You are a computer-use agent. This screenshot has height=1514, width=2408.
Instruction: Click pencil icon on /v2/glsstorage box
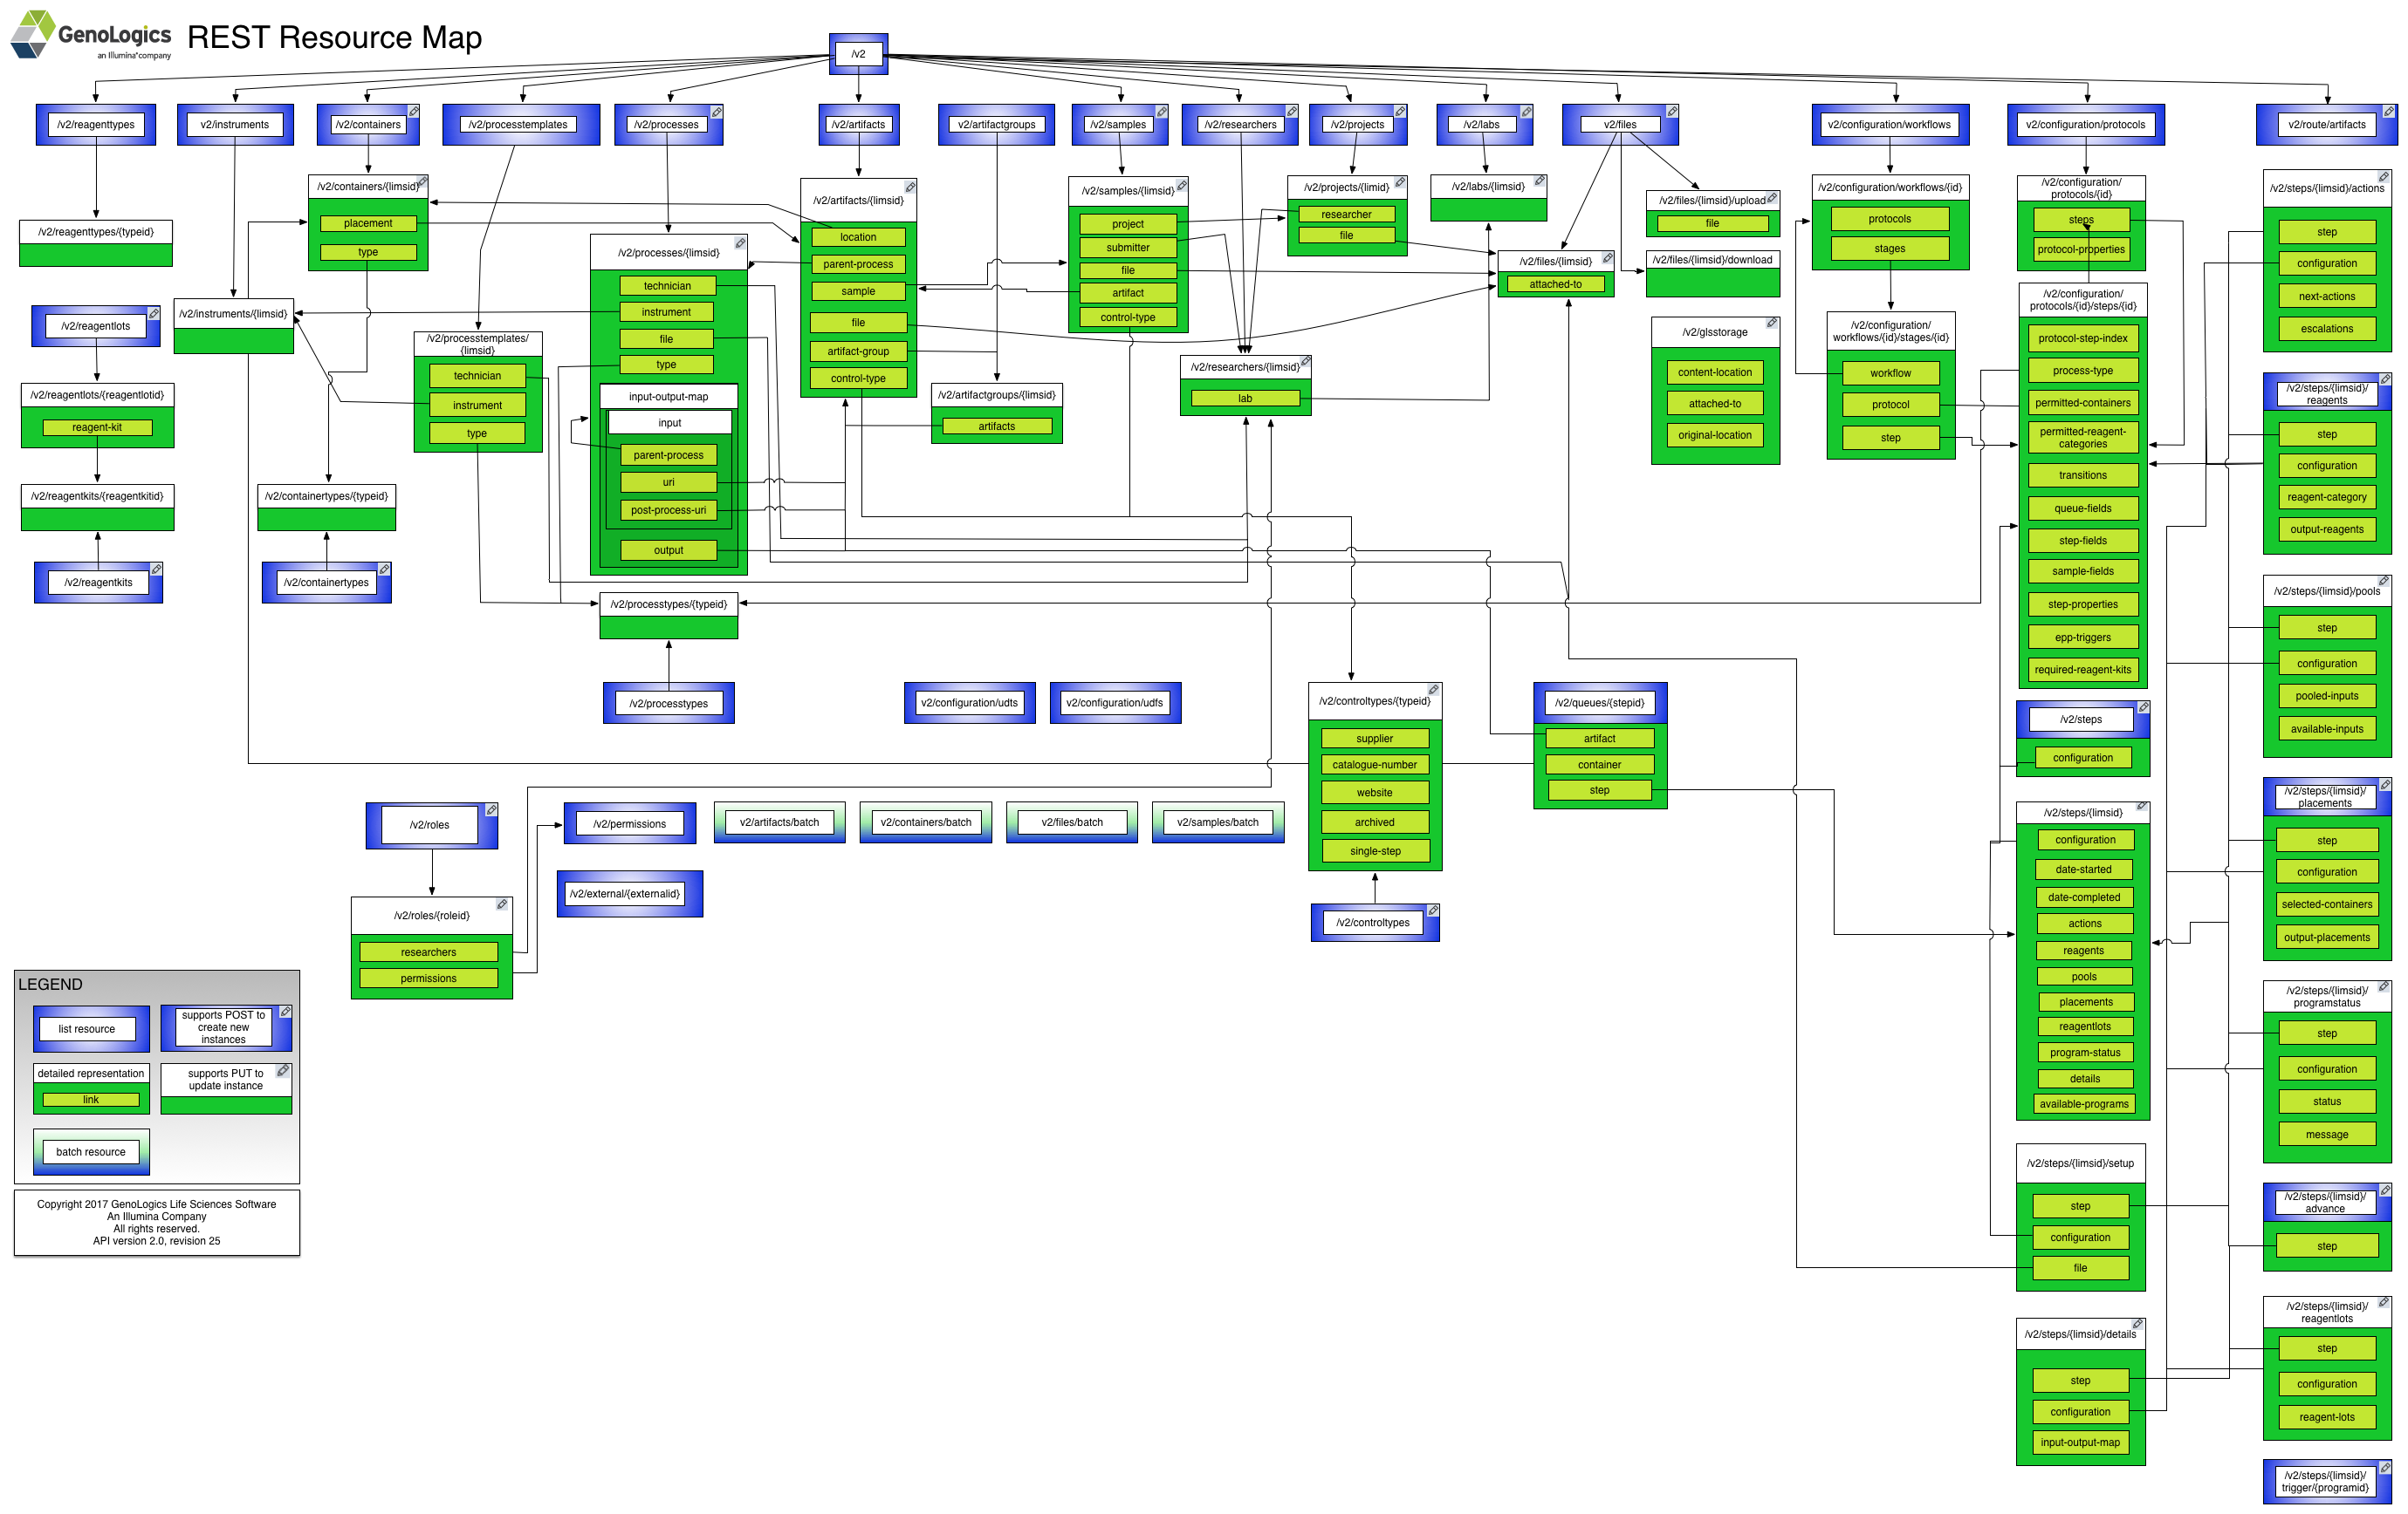tap(1771, 323)
